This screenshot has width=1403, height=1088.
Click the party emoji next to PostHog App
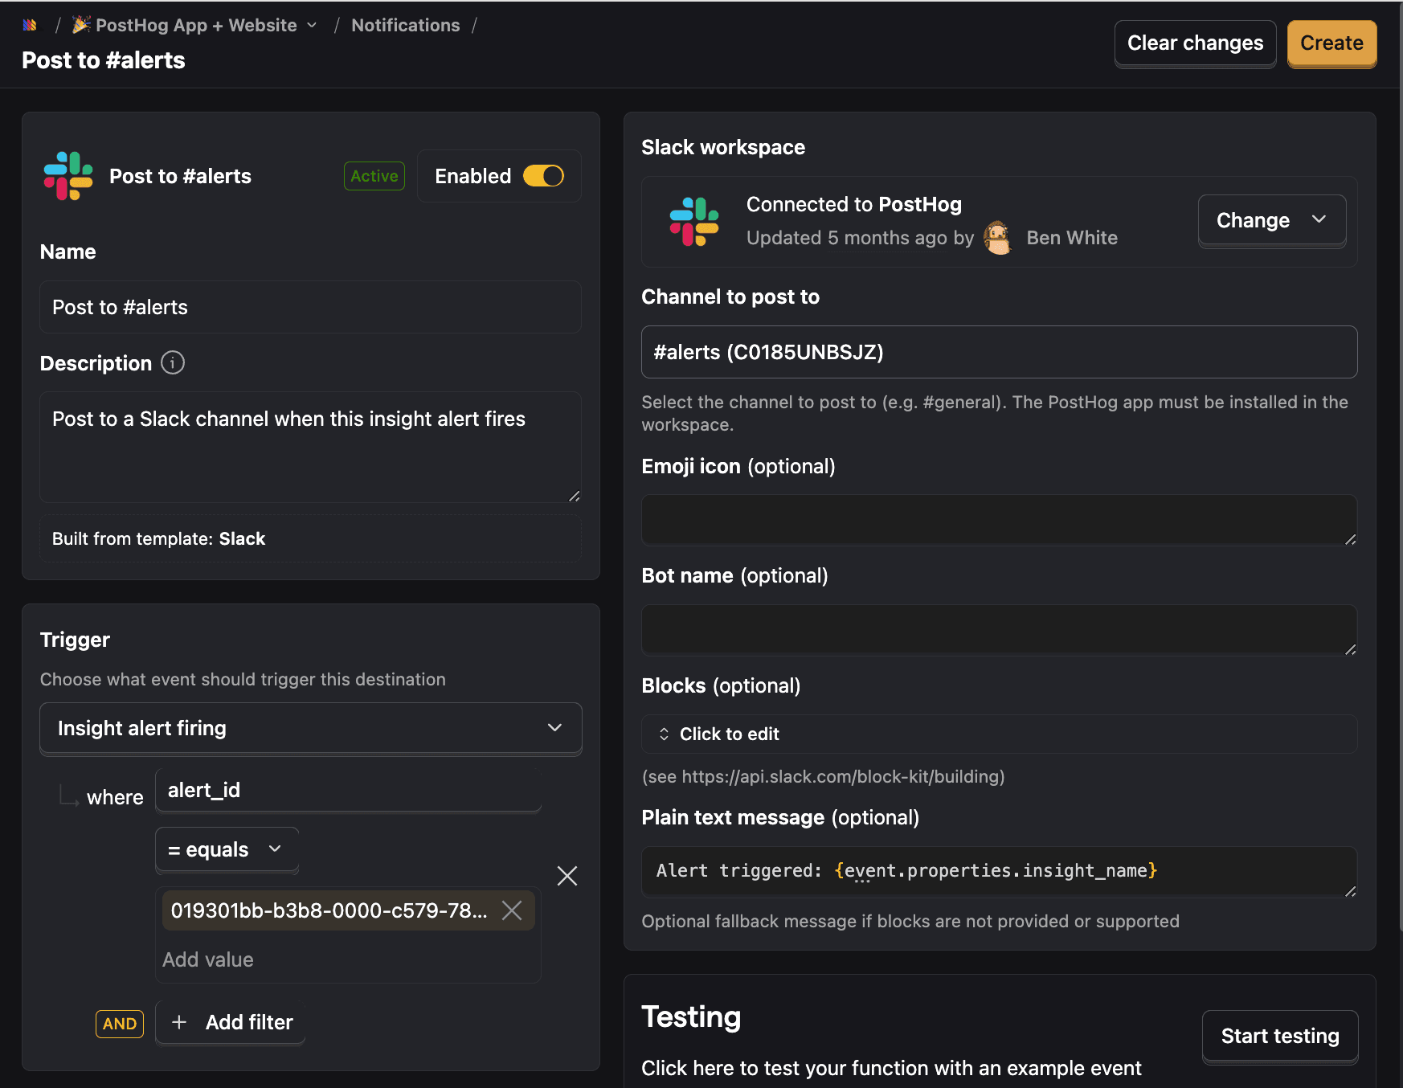click(x=81, y=25)
